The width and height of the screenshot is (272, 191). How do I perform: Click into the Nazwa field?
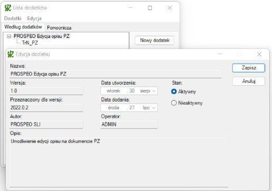(x=115, y=74)
